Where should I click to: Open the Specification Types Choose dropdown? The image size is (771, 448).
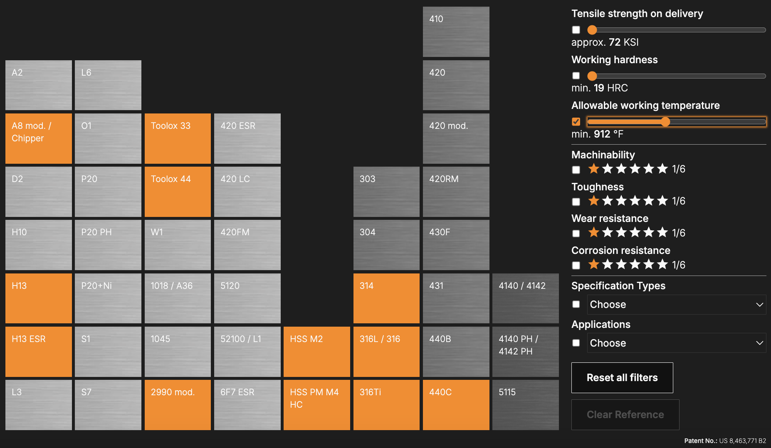(x=677, y=305)
